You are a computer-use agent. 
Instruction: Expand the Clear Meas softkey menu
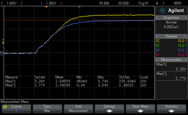140,109
